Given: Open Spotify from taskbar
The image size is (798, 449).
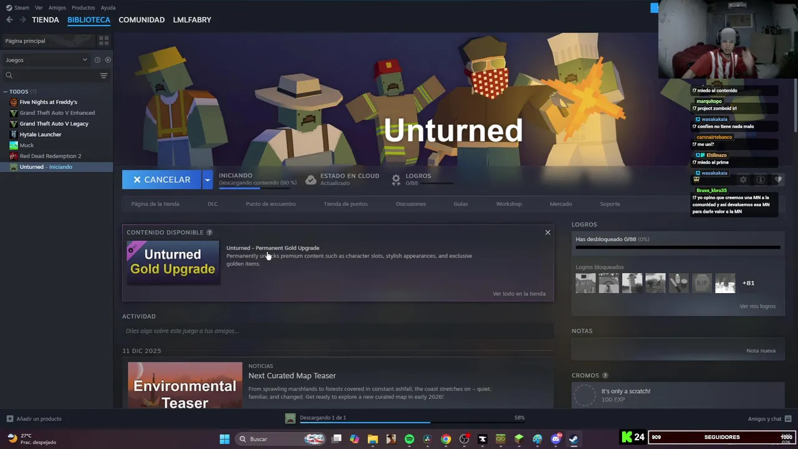Looking at the screenshot, I should coord(409,439).
